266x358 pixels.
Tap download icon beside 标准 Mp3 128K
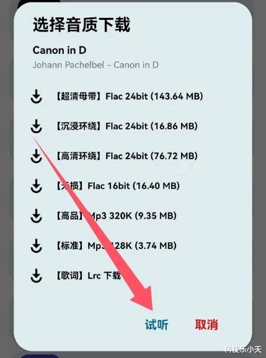click(x=36, y=246)
